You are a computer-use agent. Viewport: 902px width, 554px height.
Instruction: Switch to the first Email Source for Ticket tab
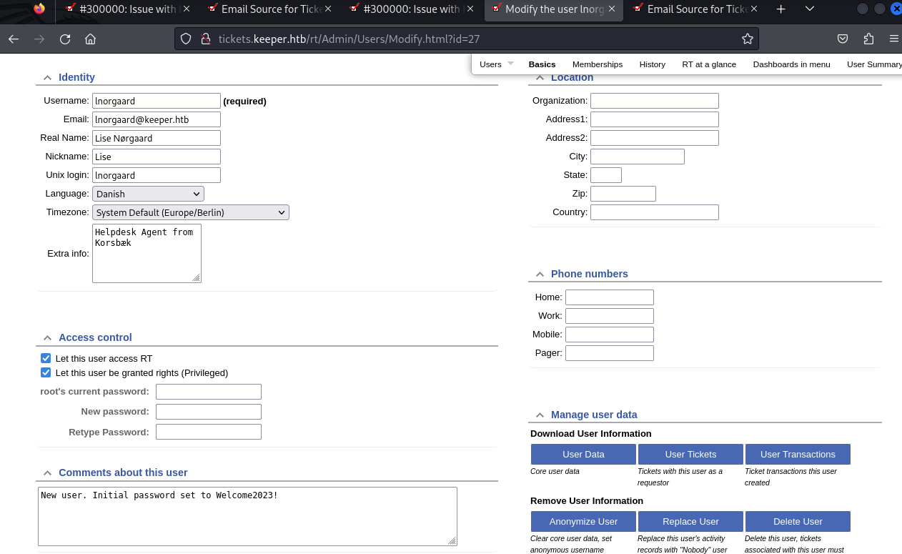(269, 9)
